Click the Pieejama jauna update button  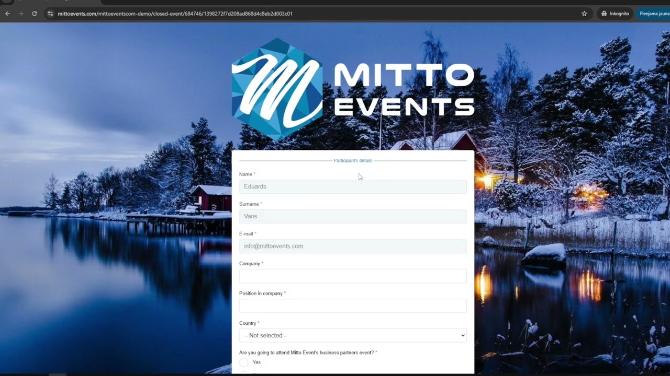click(653, 14)
